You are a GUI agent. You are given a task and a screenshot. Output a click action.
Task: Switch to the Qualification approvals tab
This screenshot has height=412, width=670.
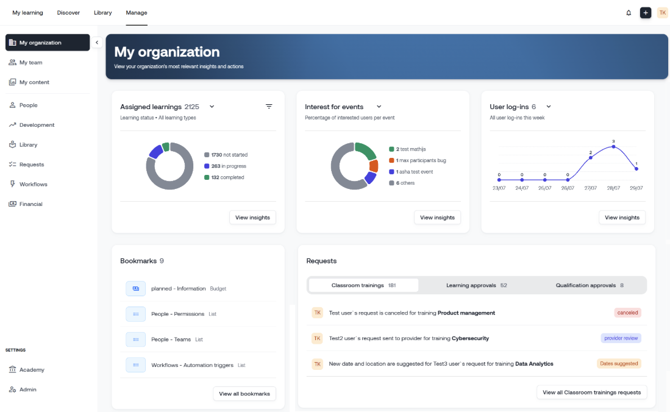[590, 285]
